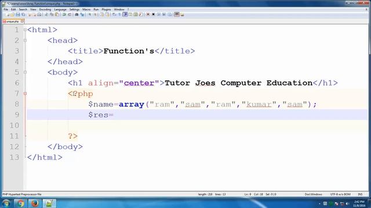Collapse the php block fold on line 7
This screenshot has width=371, height=208.
pos(25,94)
